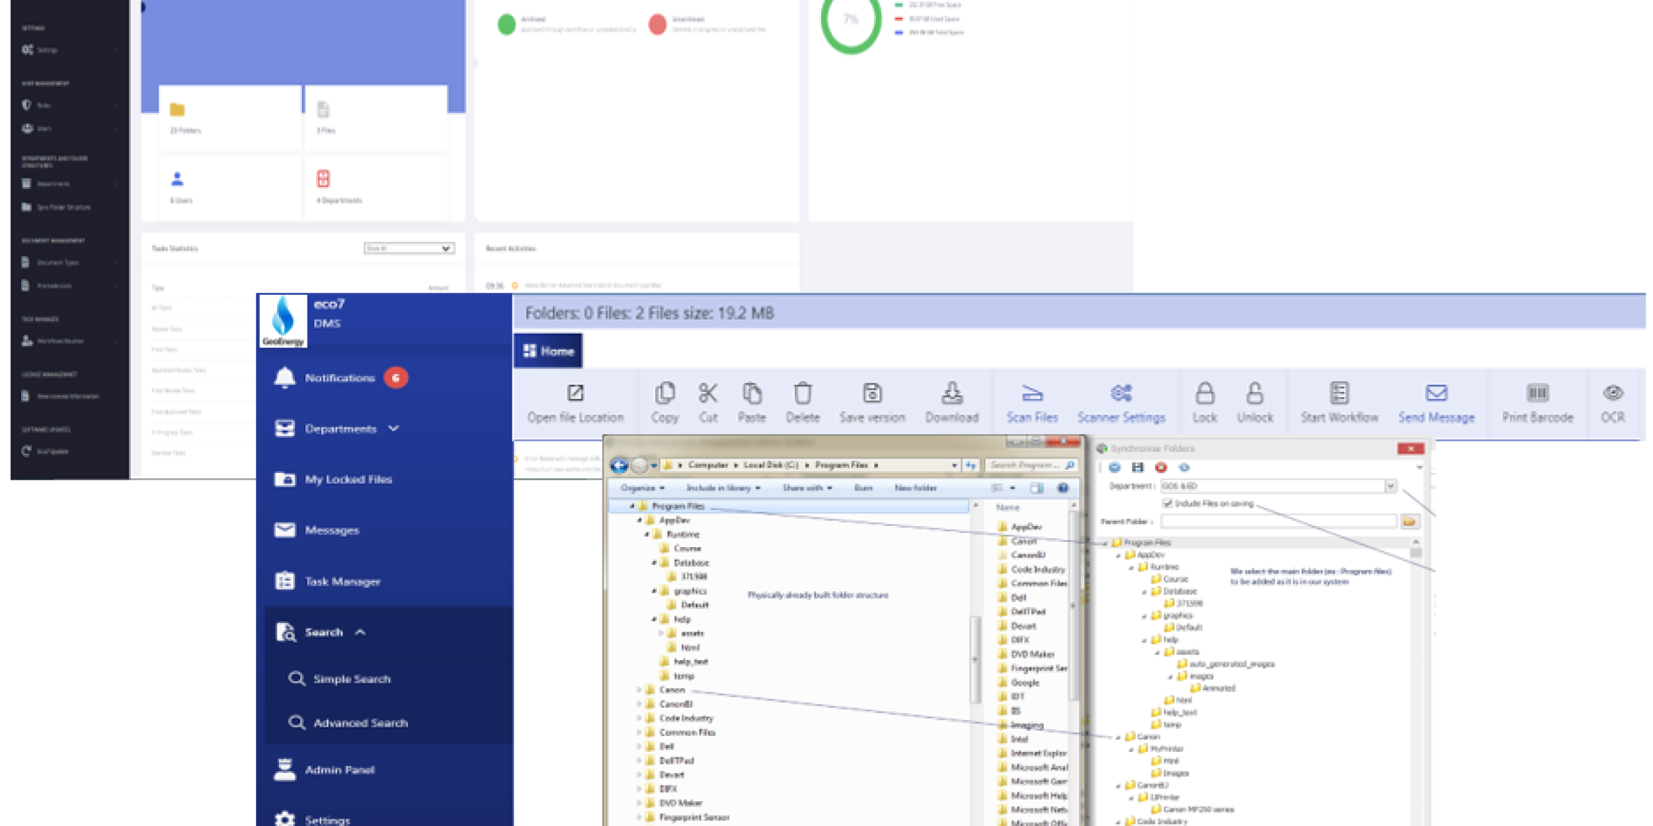Viewport: 1653px width, 826px height.
Task: Click the New folder button in Explorer
Action: click(x=915, y=488)
